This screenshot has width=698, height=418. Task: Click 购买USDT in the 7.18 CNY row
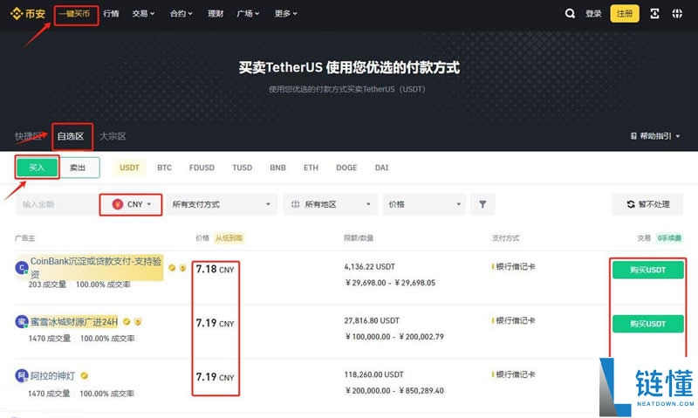click(x=647, y=270)
